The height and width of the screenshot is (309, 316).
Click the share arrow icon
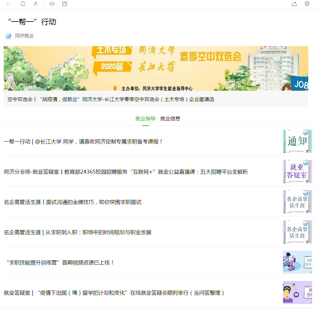(x=294, y=4)
